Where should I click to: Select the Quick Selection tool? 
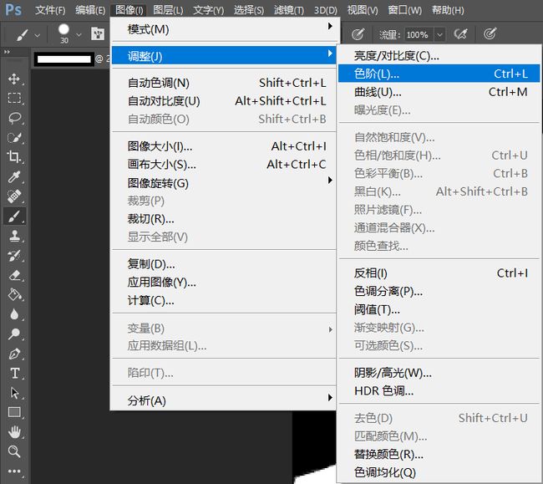point(14,138)
